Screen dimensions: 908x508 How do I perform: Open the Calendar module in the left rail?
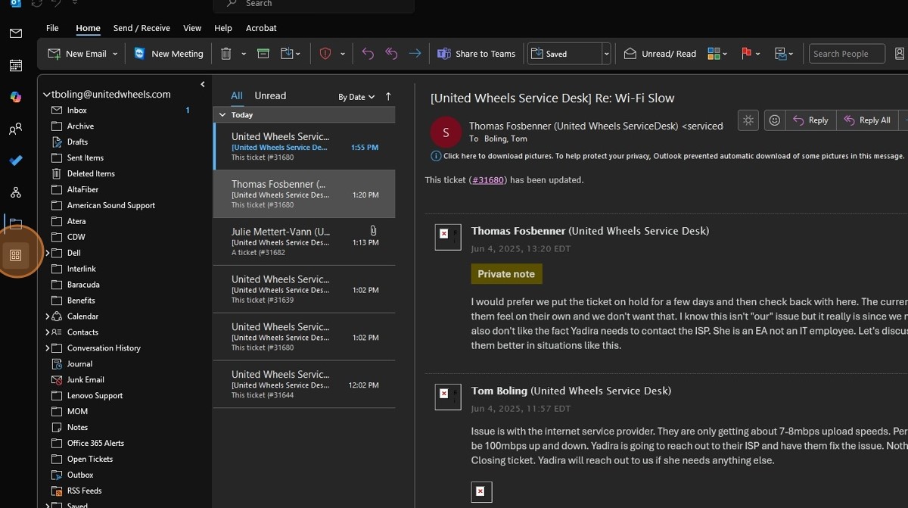[15, 65]
